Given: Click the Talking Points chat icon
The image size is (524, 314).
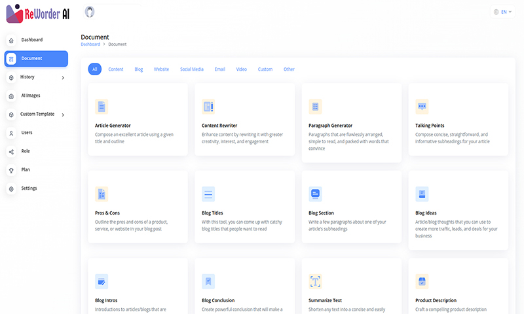Looking at the screenshot, I should click(422, 107).
